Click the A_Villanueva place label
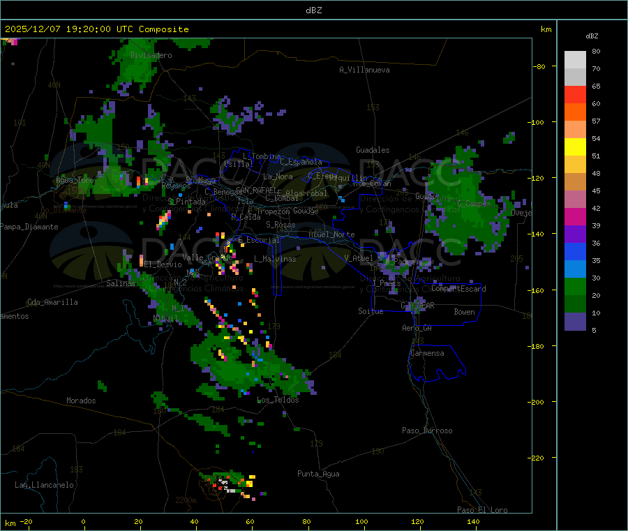Screen dimensions: 628x531 (x=364, y=70)
